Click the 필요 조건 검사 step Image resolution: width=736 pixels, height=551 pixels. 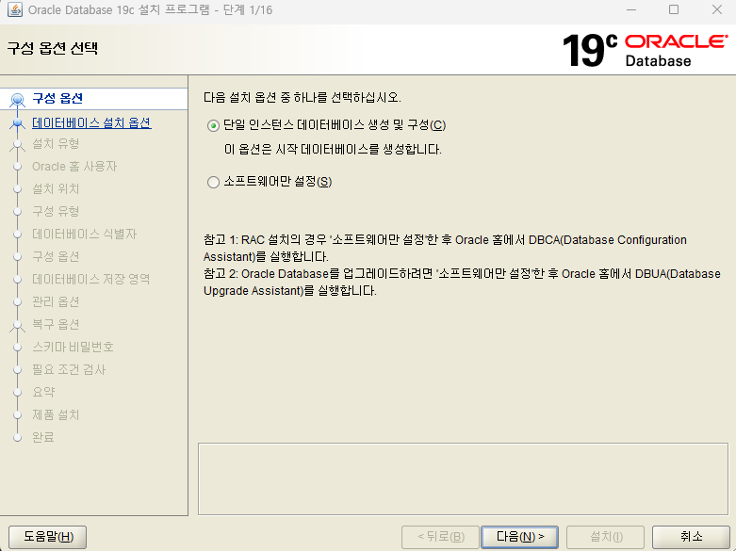pos(69,369)
